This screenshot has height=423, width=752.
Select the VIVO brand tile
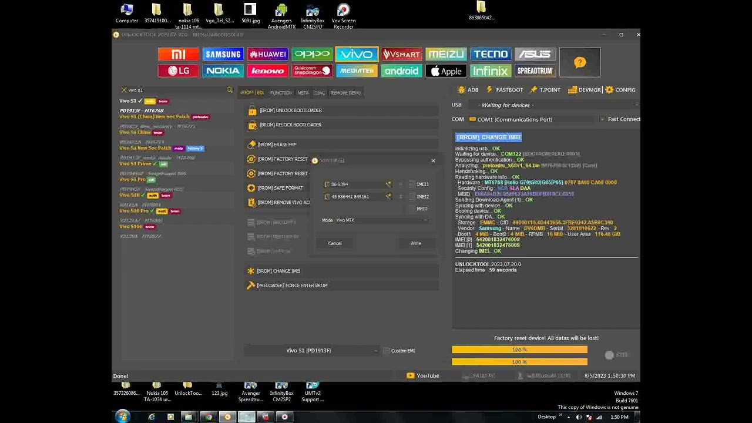[x=357, y=54]
